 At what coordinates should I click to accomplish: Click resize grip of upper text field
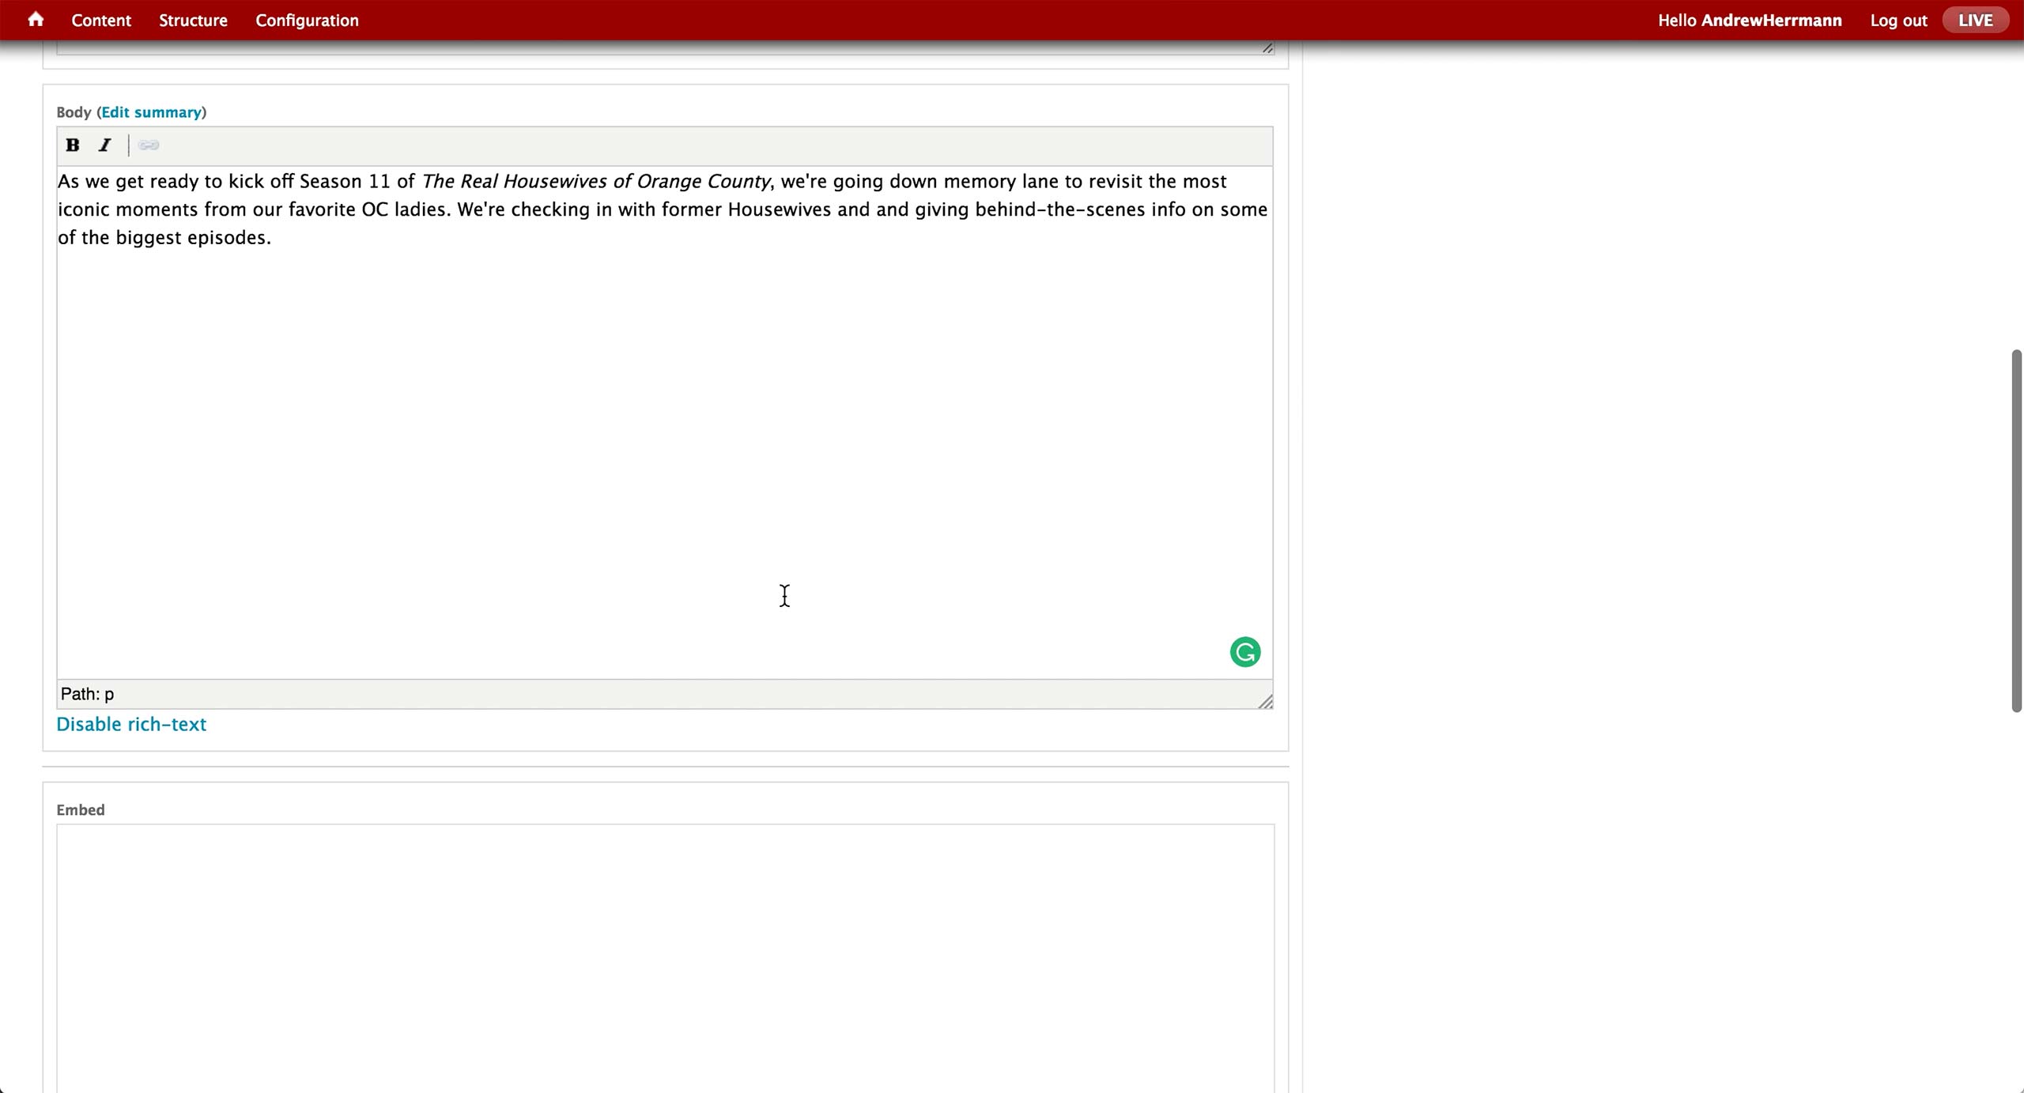click(x=1267, y=48)
